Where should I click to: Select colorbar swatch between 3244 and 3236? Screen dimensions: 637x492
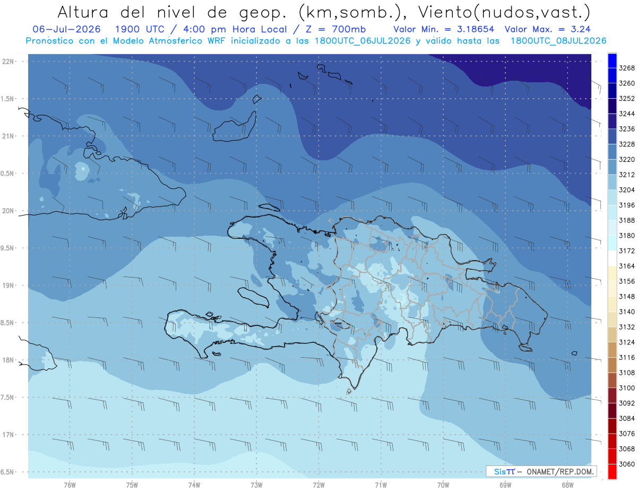[x=612, y=121]
